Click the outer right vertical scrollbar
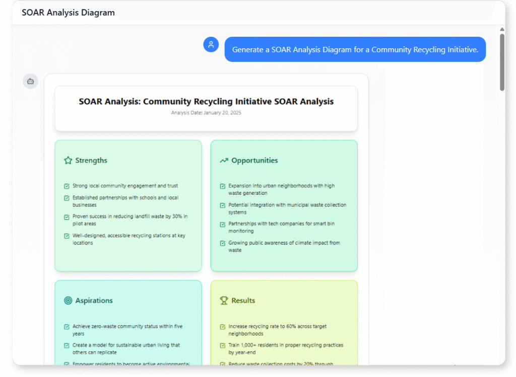The image size is (516, 377). (510, 189)
